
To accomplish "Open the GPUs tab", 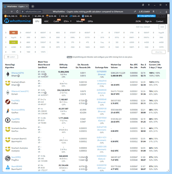I will 90,21.
